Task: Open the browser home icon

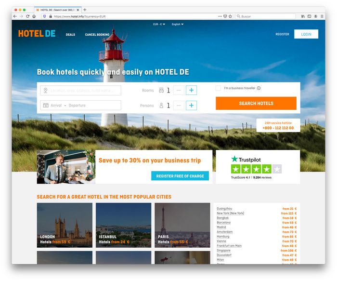Action: 34,16
